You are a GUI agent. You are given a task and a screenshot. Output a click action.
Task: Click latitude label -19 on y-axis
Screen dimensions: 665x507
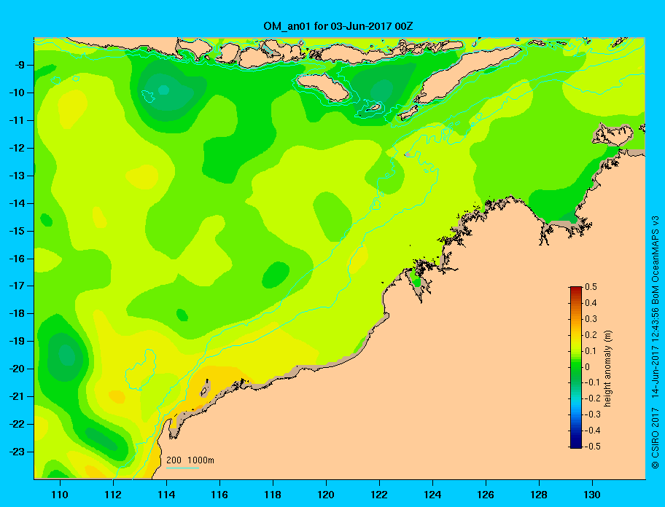17,341
